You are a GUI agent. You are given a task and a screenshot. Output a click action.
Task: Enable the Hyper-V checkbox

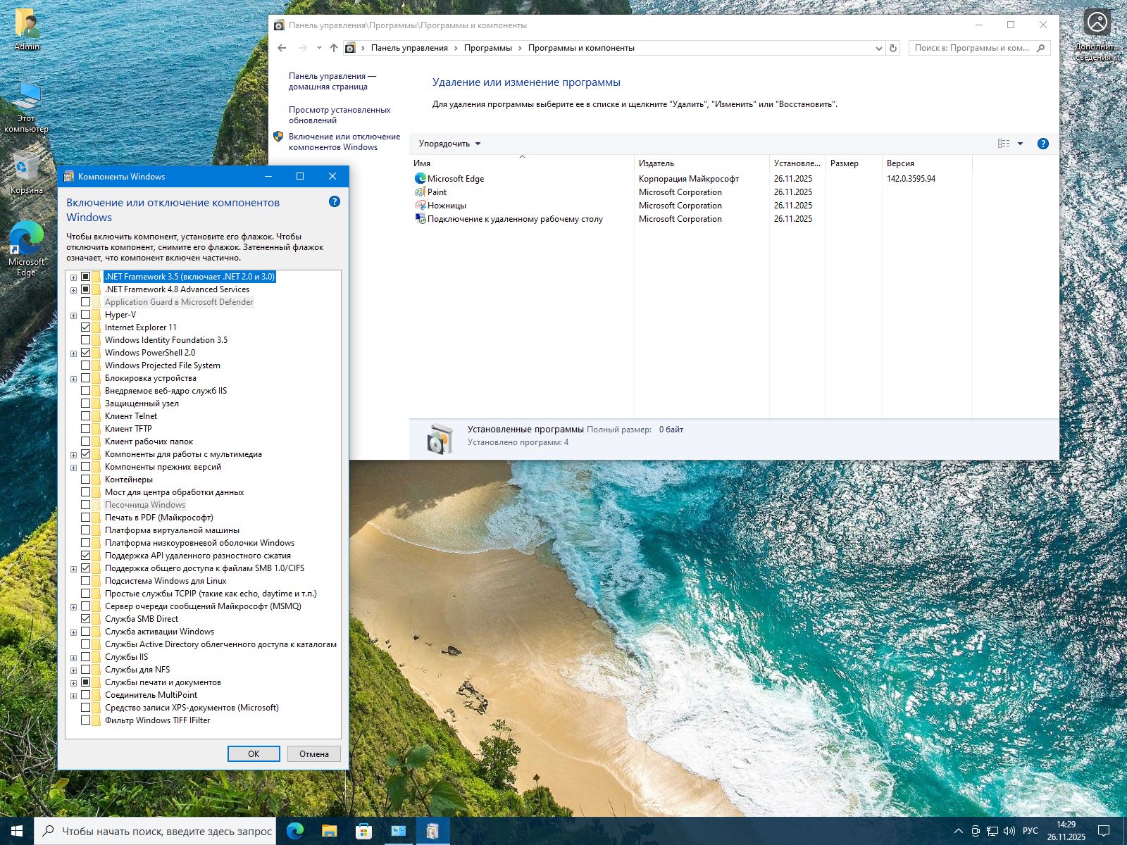coord(86,315)
